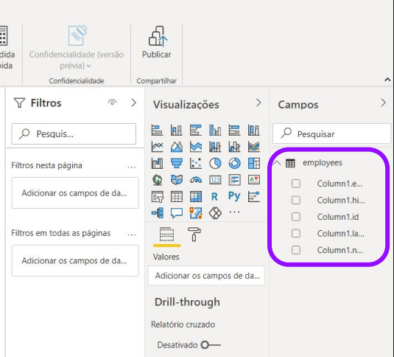
Task: Select the donut chart visualization
Action: click(x=234, y=163)
